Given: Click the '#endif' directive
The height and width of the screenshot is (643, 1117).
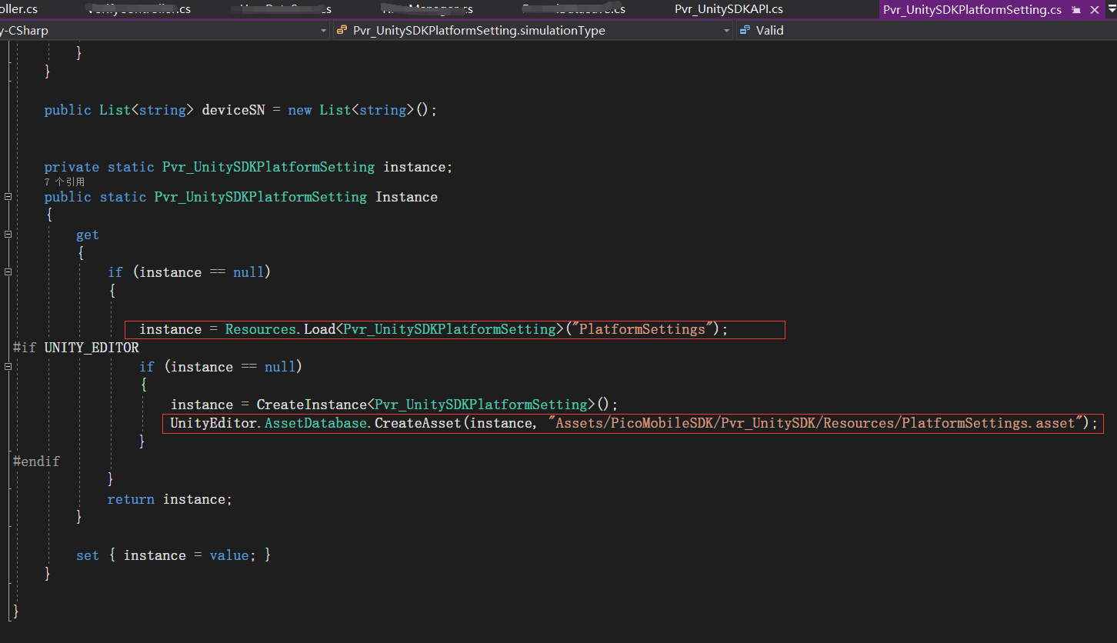Looking at the screenshot, I should click(36, 461).
